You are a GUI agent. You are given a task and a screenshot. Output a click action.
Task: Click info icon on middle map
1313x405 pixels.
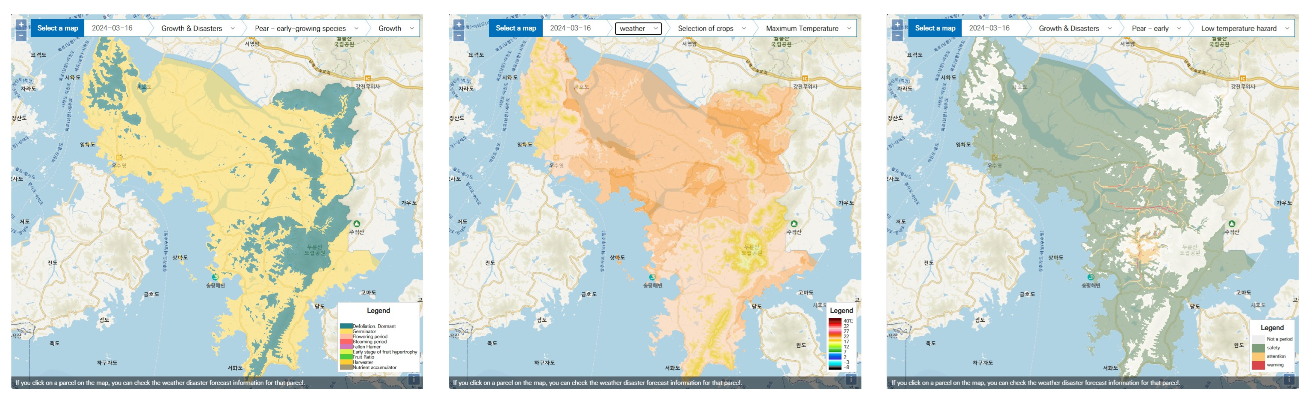[x=851, y=379]
